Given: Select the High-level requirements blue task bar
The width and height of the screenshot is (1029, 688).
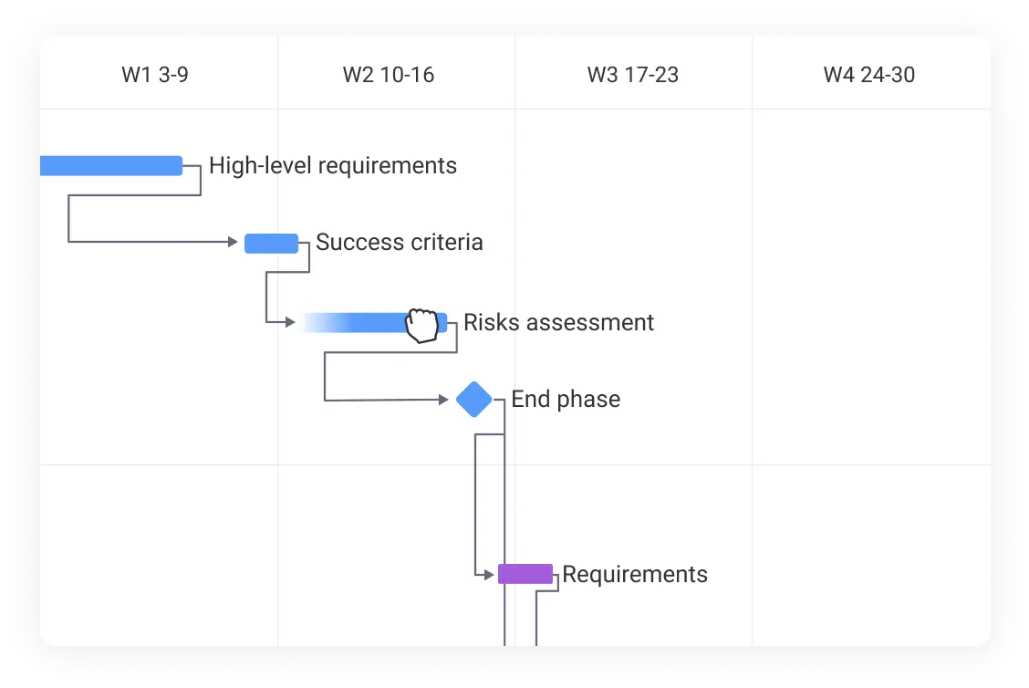Looking at the screenshot, I should (111, 165).
